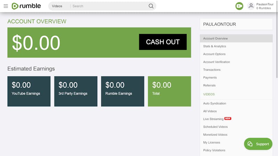
Task: Open Account Options
Action: tap(214, 54)
